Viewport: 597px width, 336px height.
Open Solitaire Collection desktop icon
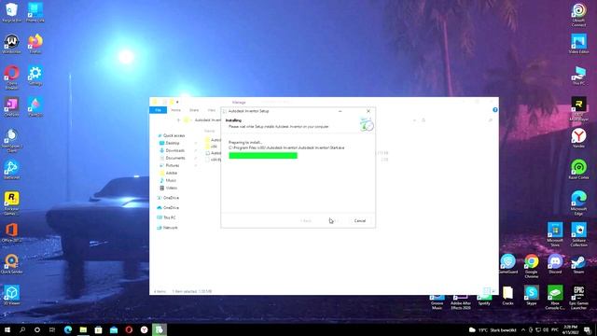pyautogui.click(x=578, y=234)
